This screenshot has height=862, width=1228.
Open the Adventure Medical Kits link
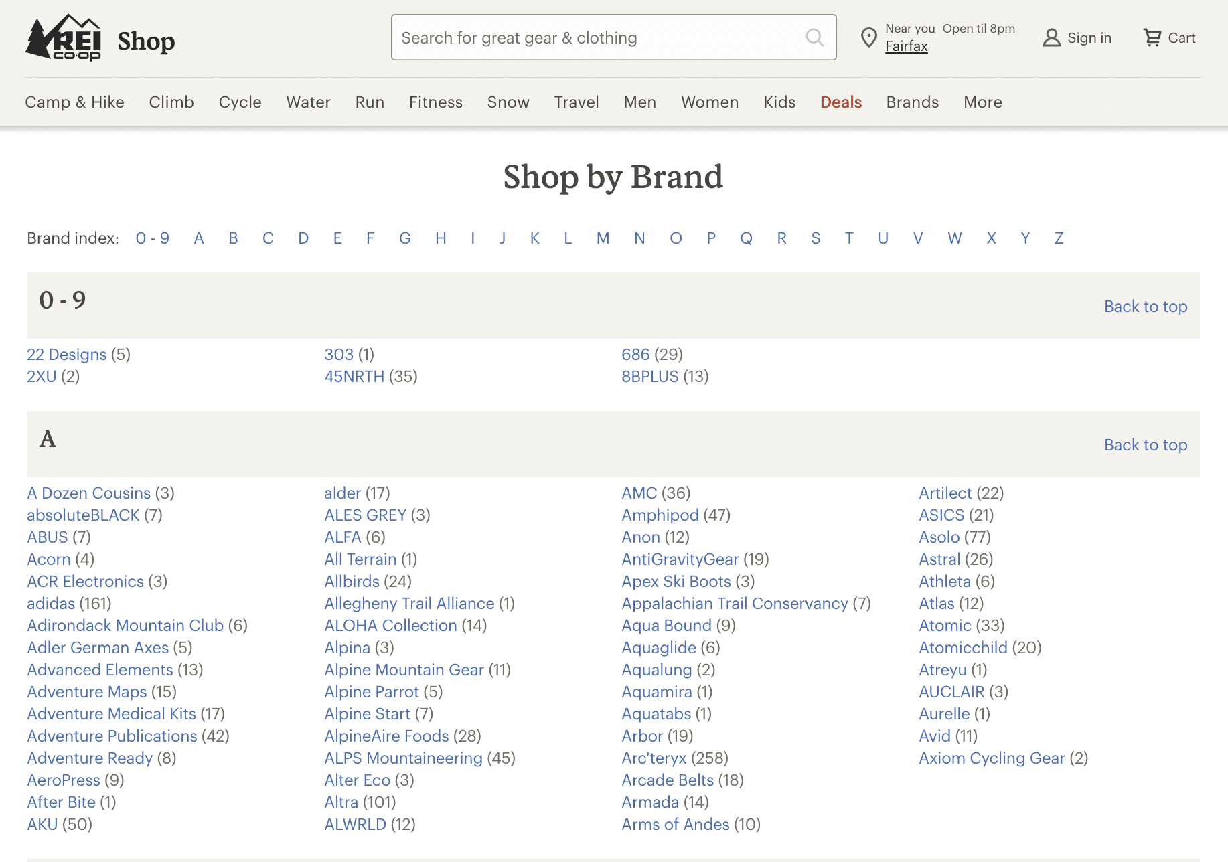(x=112, y=713)
